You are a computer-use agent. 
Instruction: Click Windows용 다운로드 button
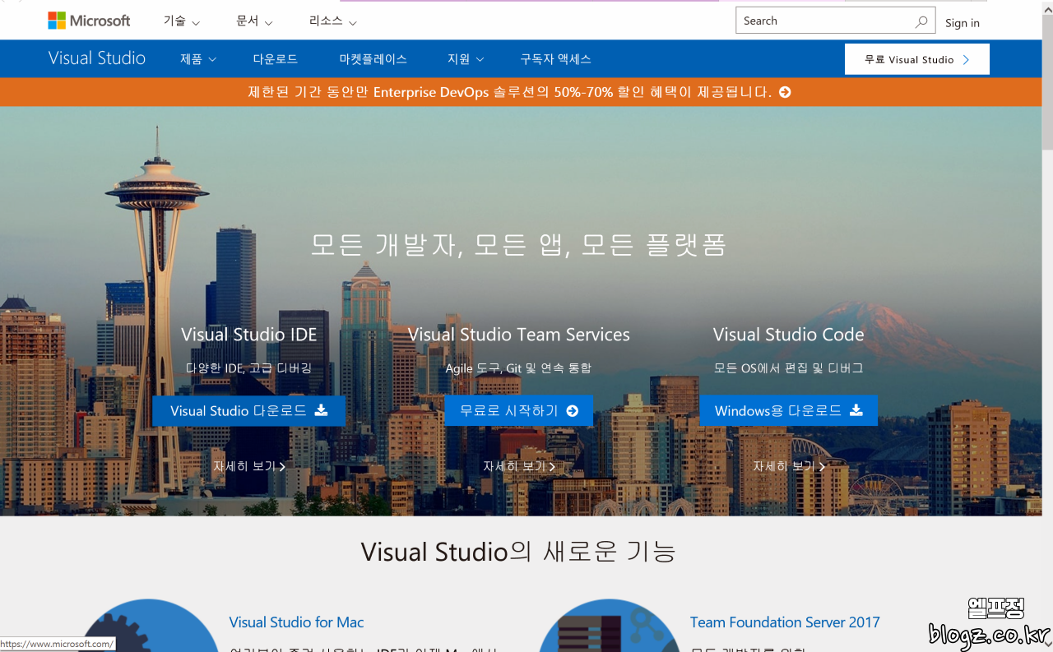pyautogui.click(x=788, y=410)
